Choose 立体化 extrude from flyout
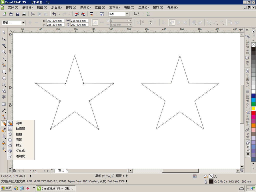The image size is (256, 192). (x=21, y=151)
